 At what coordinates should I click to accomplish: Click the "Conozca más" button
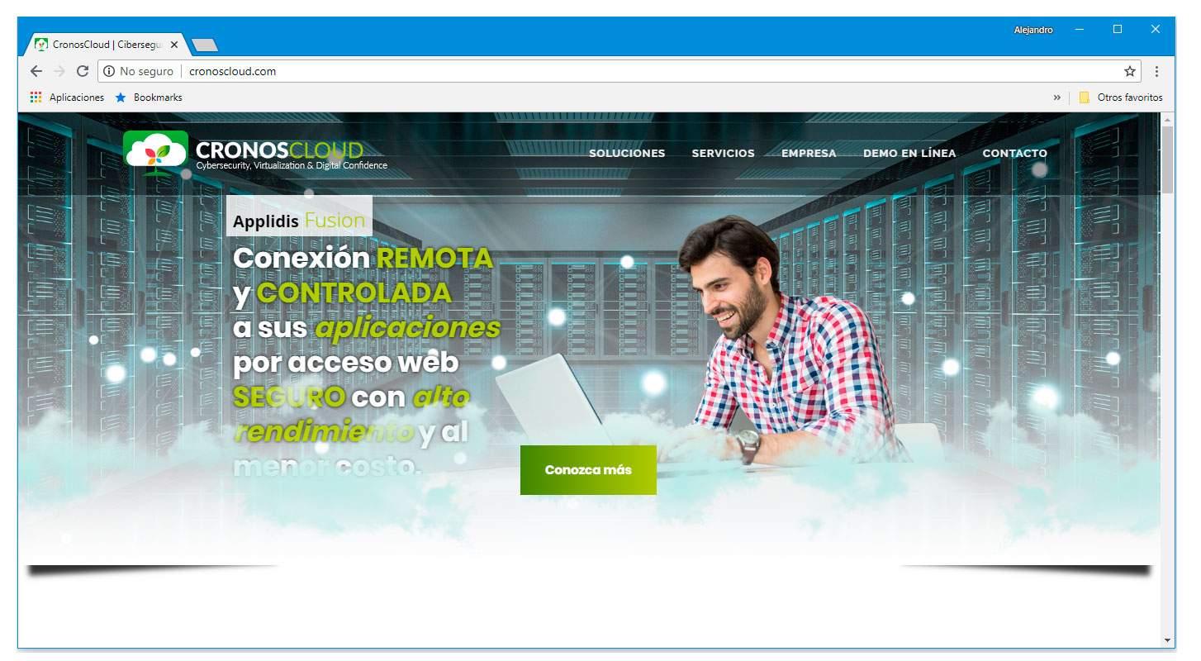coord(588,469)
